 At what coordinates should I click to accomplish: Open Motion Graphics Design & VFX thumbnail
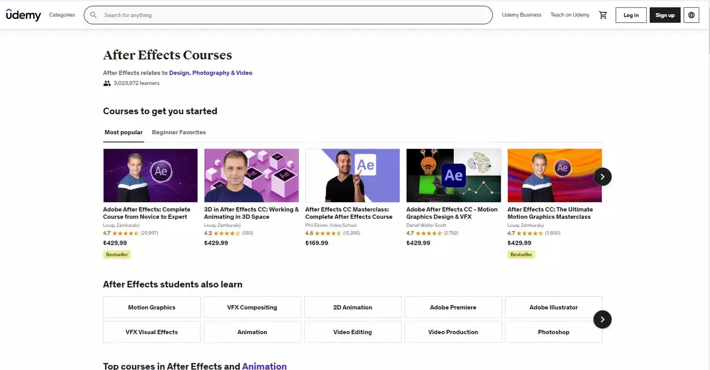coord(454,176)
